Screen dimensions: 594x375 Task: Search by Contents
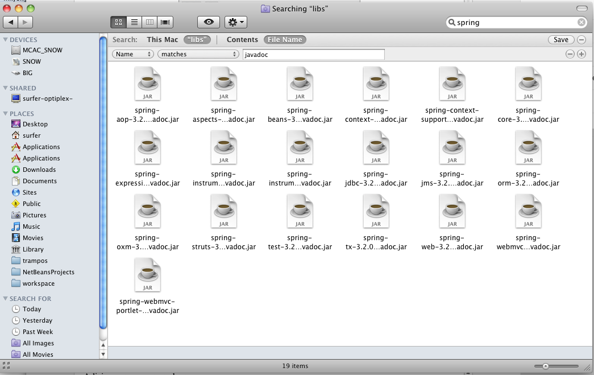[242, 39]
